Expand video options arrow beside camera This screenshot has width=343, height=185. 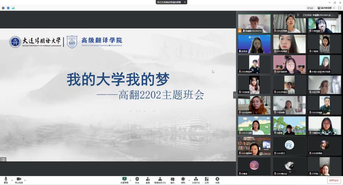coord(25,180)
